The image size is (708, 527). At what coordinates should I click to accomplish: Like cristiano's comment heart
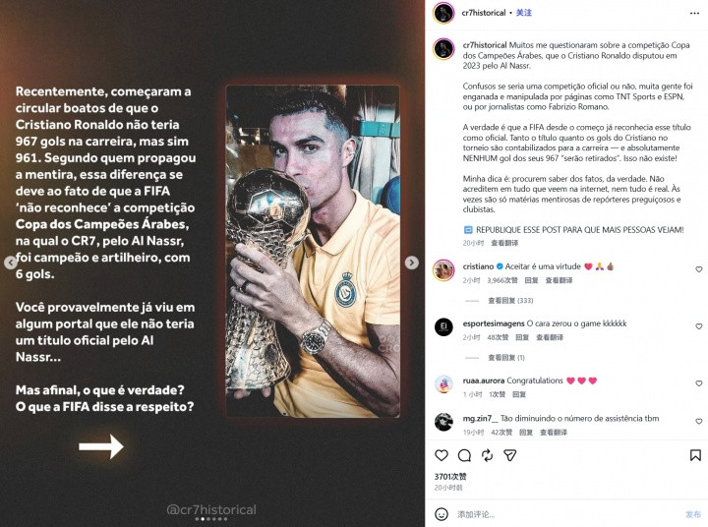[698, 269]
